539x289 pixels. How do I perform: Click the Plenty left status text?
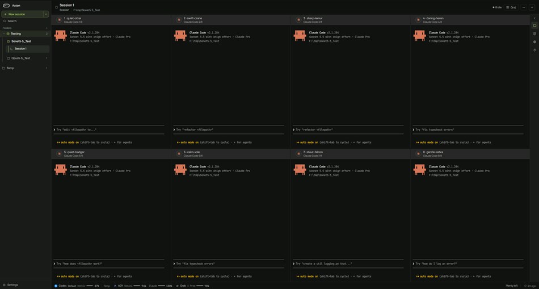(512, 286)
